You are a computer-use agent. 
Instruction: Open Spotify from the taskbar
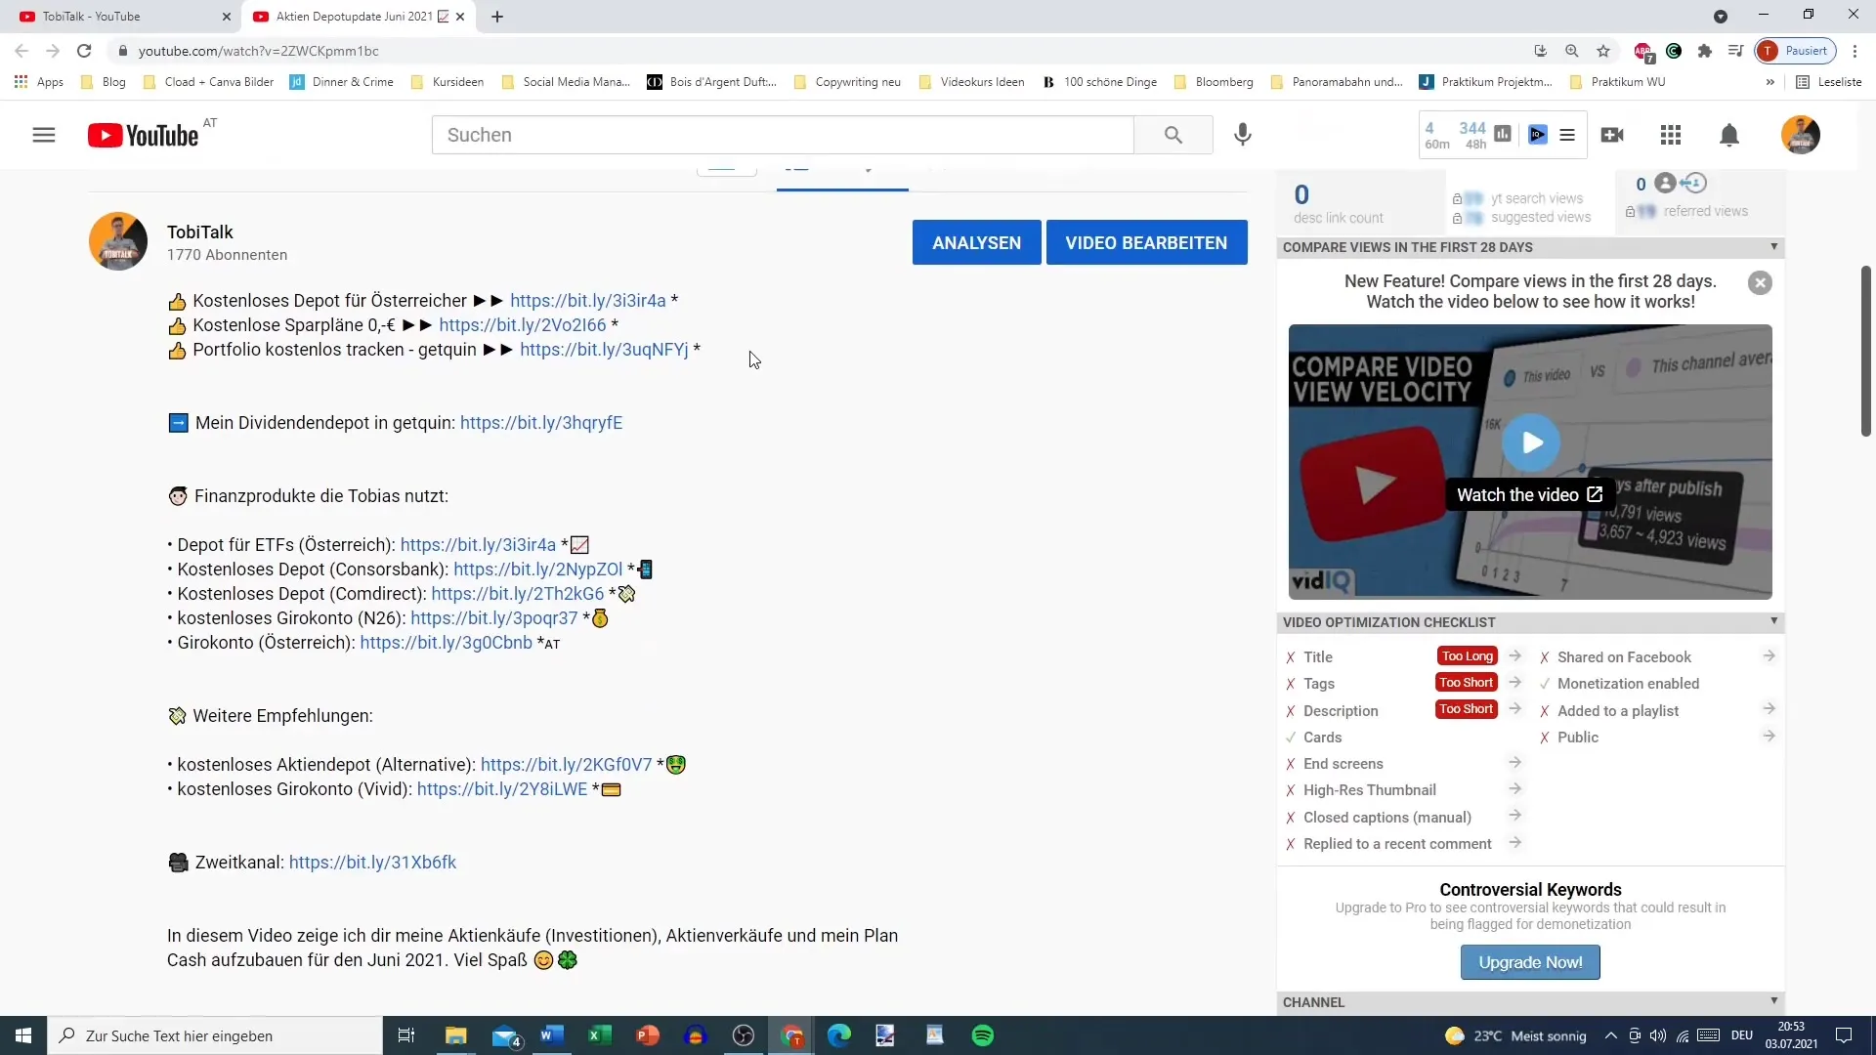983,1035
